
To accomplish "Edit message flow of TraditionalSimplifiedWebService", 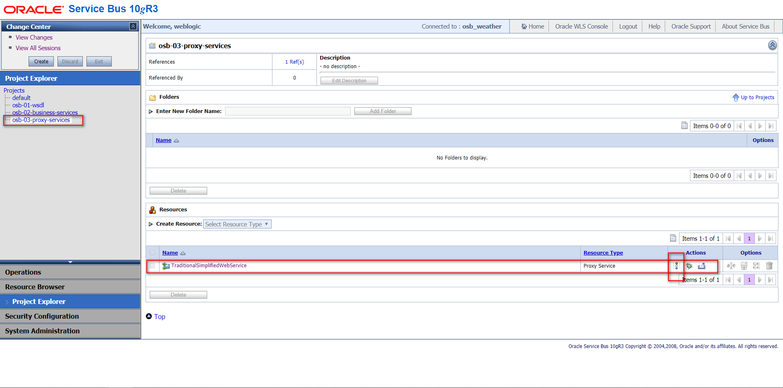I will [x=677, y=266].
